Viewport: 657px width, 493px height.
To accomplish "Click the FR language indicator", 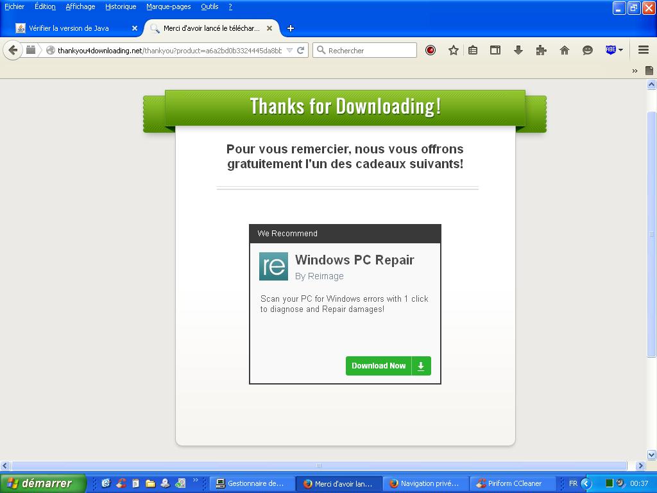I will tap(573, 483).
